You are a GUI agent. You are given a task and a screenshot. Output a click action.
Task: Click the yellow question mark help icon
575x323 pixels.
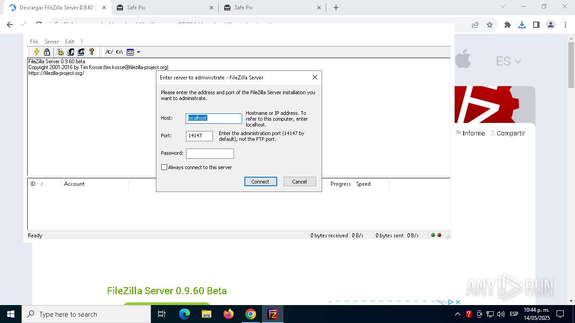[x=92, y=52]
